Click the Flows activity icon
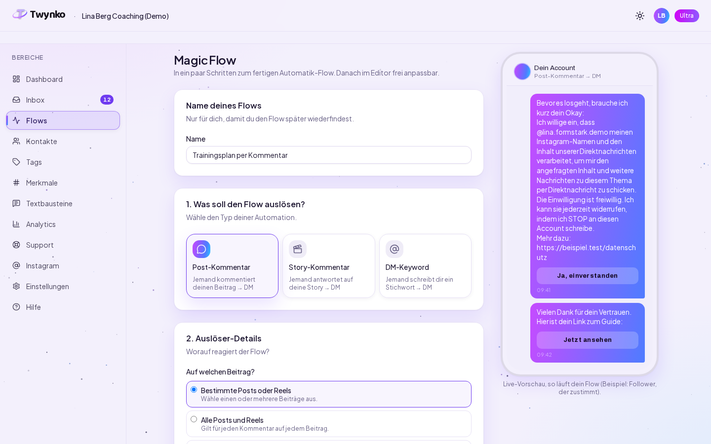 pos(16,120)
